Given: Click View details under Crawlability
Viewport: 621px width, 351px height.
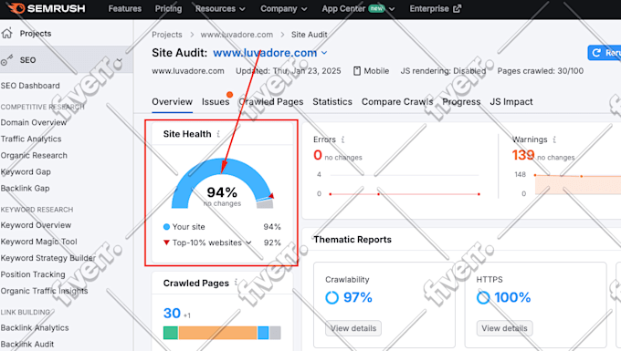Looking at the screenshot, I should click(353, 328).
